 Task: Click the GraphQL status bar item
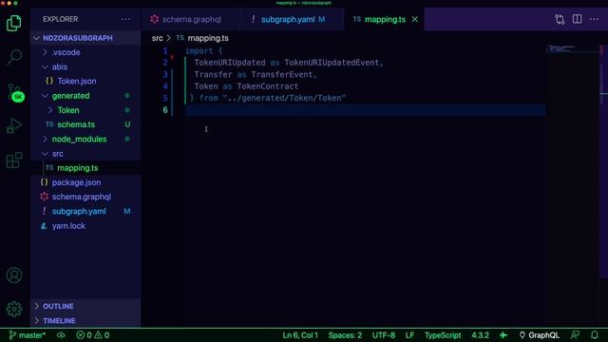[x=539, y=335]
